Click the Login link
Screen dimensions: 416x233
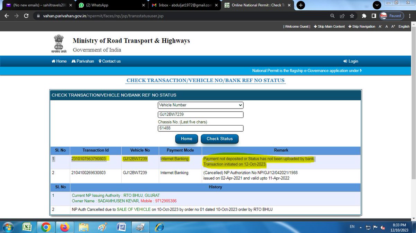click(x=351, y=61)
